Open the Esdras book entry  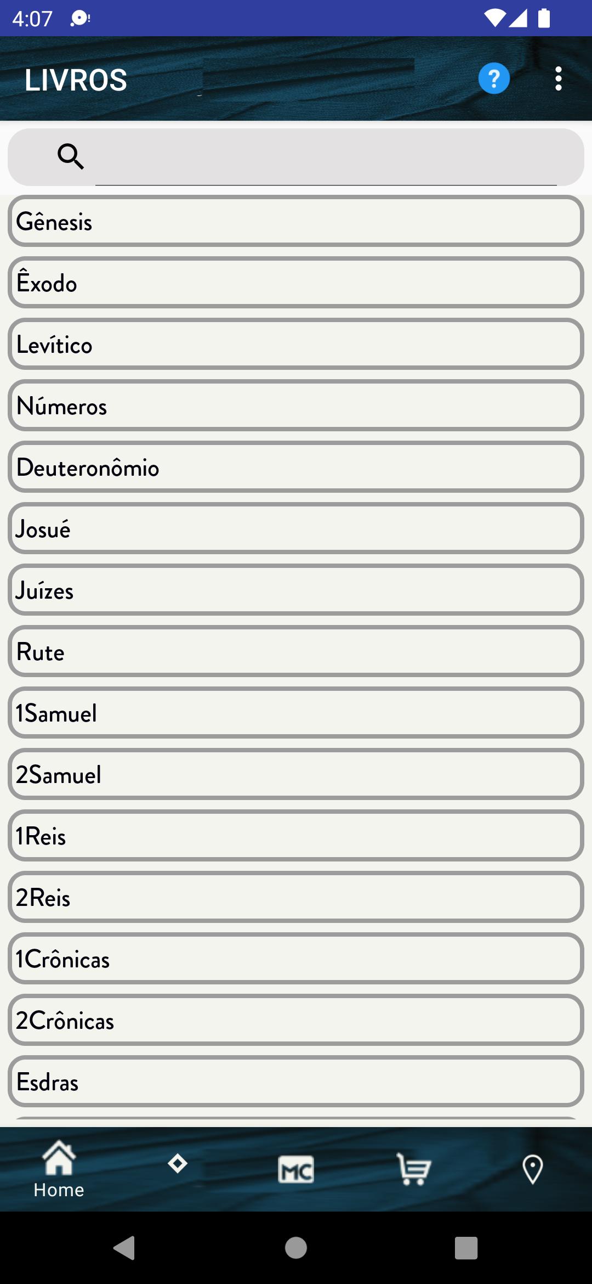pyautogui.click(x=296, y=1082)
